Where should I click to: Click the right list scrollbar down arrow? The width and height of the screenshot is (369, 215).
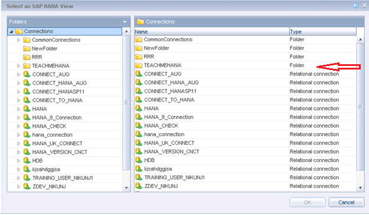pos(360,188)
